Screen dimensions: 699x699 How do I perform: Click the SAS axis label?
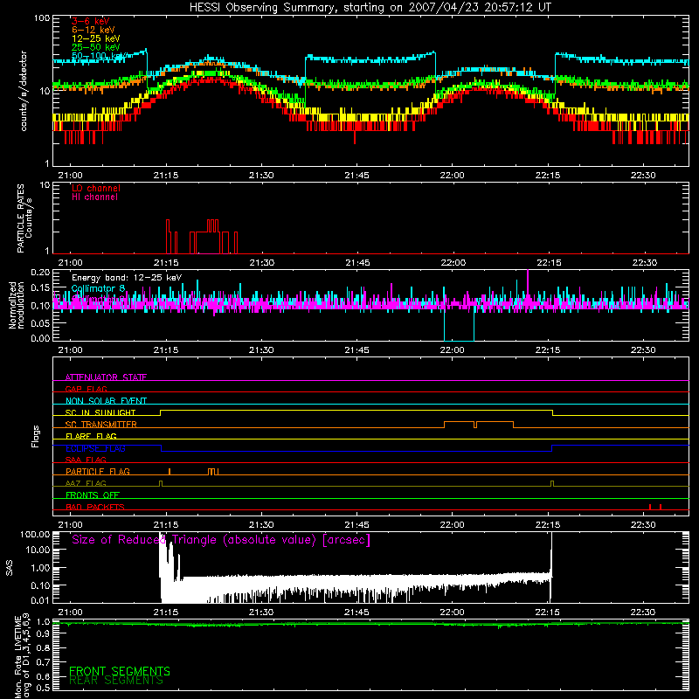(x=10, y=568)
